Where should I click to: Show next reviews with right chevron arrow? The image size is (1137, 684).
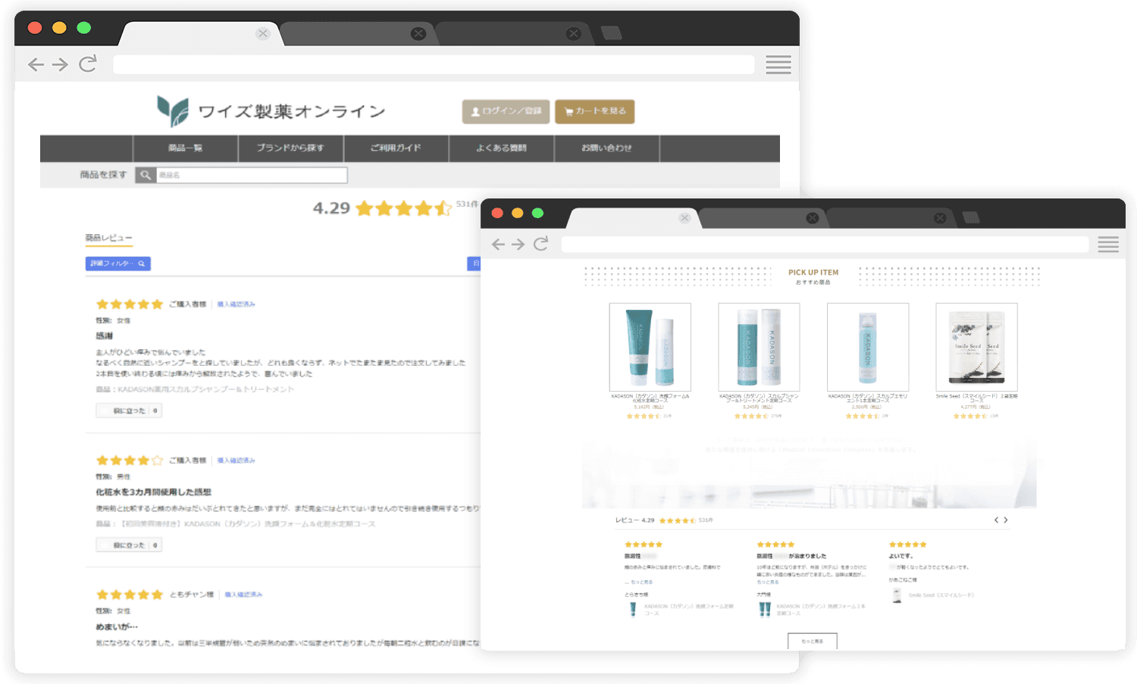click(x=1006, y=520)
